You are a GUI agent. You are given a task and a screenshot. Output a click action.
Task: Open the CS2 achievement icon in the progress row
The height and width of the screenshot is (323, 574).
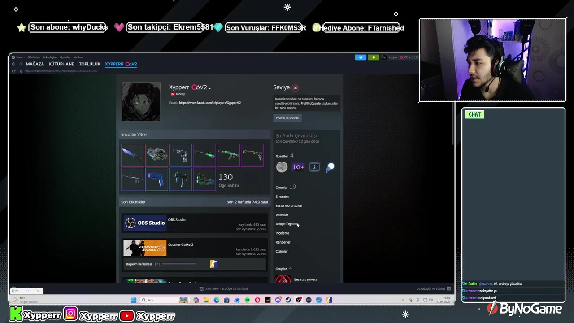pos(213,264)
